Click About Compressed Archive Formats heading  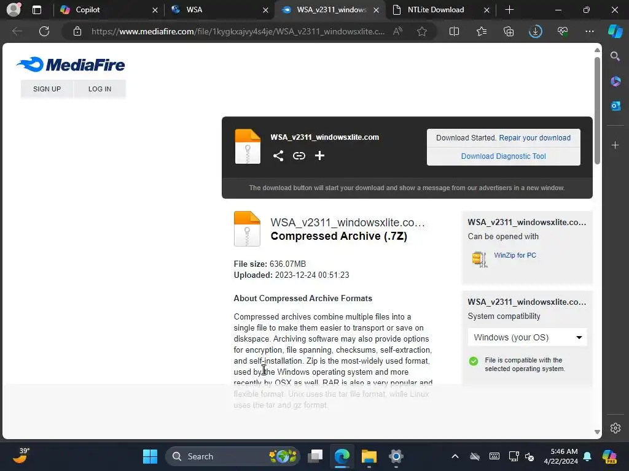pos(303,299)
